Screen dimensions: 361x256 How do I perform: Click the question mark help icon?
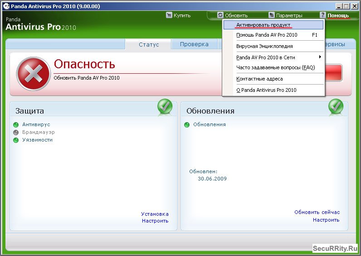click(x=323, y=15)
